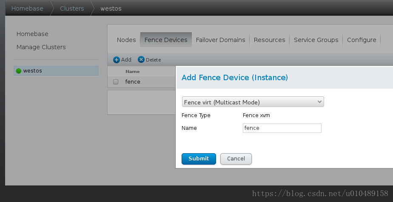Click the Fence xvm type value

click(x=256, y=115)
